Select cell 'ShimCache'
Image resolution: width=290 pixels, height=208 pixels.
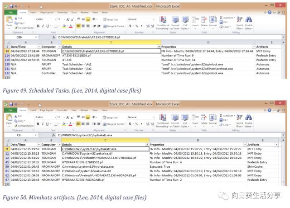point(262,167)
